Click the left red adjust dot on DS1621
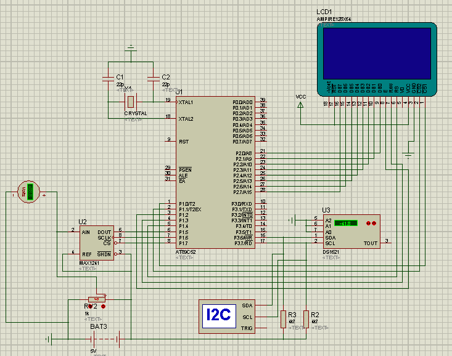Screen dimensions: 452x356 368,223
